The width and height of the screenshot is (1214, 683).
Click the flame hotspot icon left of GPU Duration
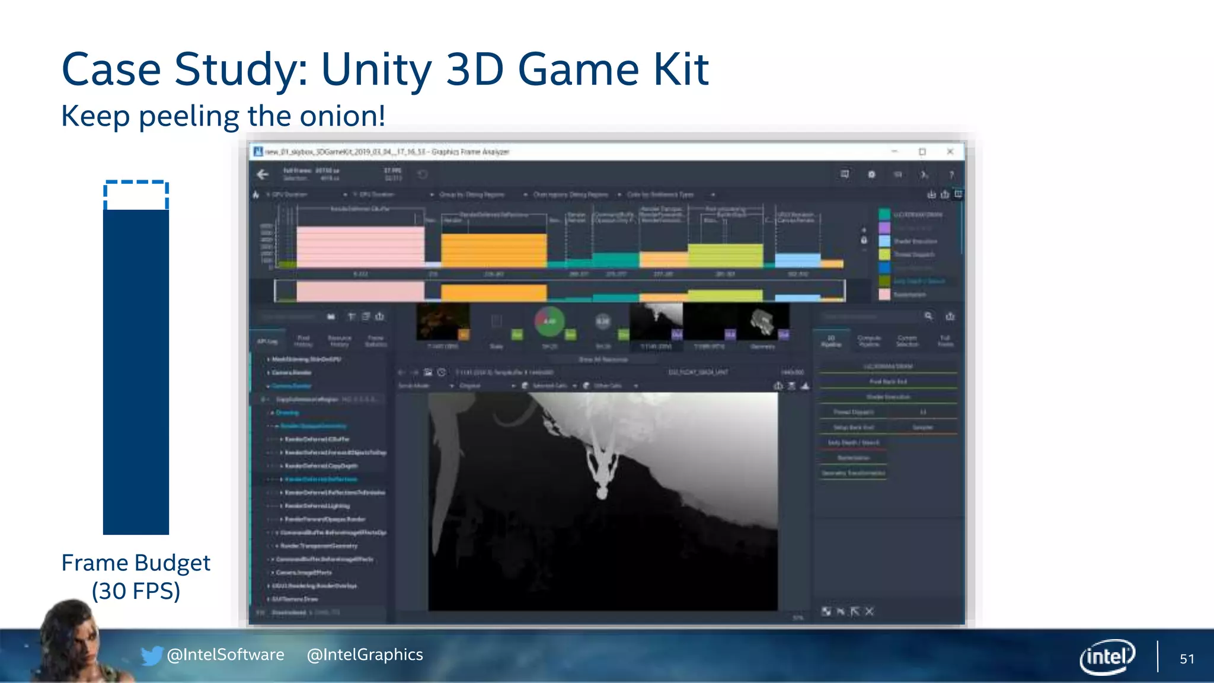256,194
